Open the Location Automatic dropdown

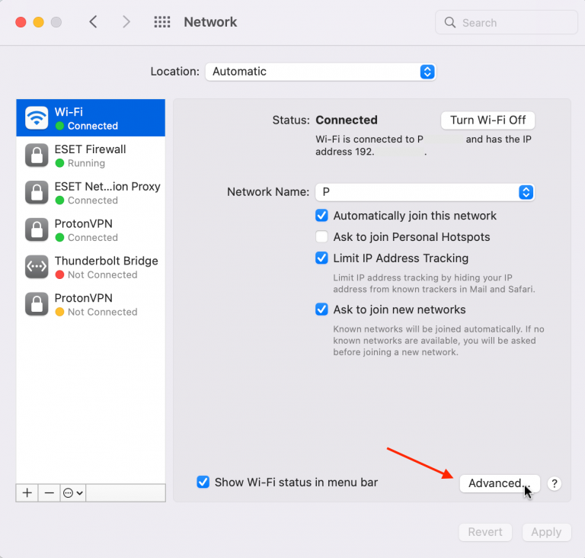(x=321, y=72)
